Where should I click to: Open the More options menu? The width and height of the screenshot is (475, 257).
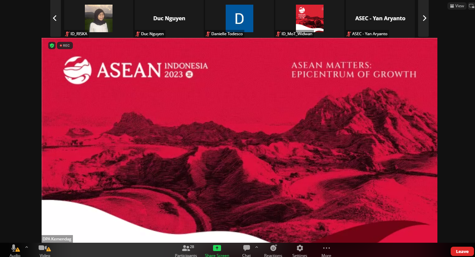(x=326, y=250)
